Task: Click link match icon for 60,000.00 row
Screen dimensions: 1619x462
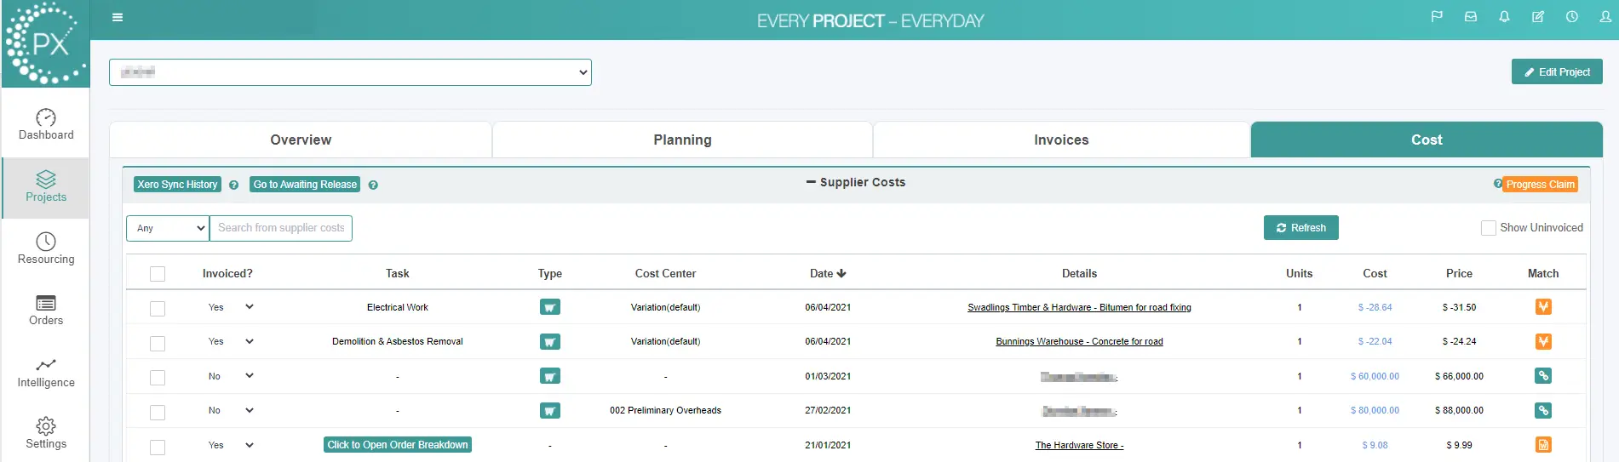Action: [1543, 376]
